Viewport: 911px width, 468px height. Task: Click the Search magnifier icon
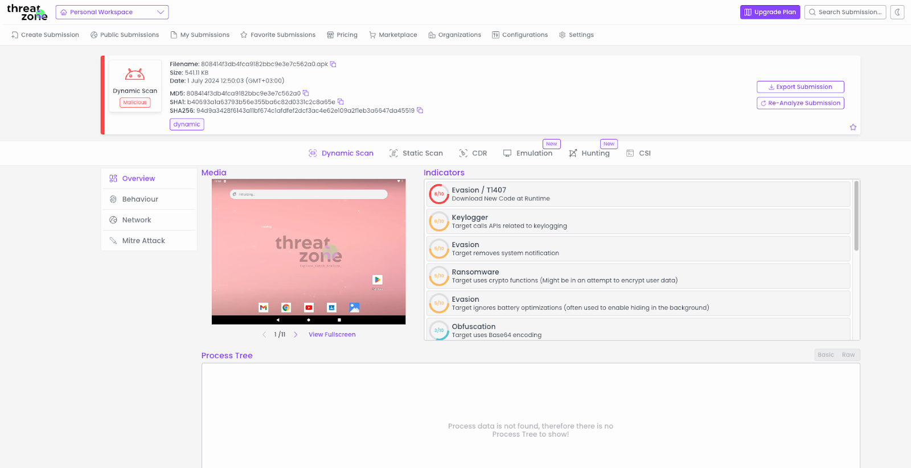(x=812, y=12)
